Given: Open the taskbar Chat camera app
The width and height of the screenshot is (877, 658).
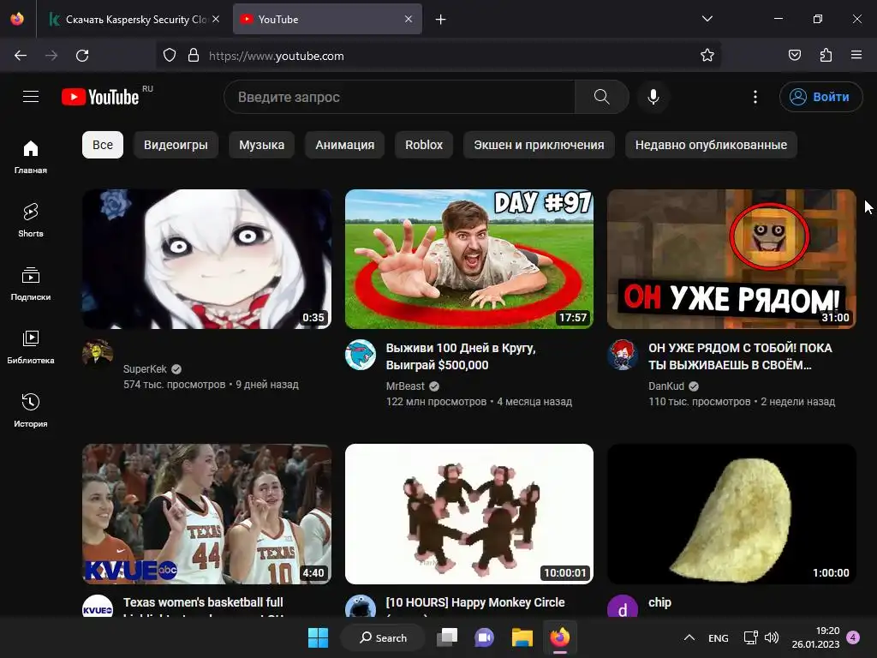Looking at the screenshot, I should (x=485, y=637).
